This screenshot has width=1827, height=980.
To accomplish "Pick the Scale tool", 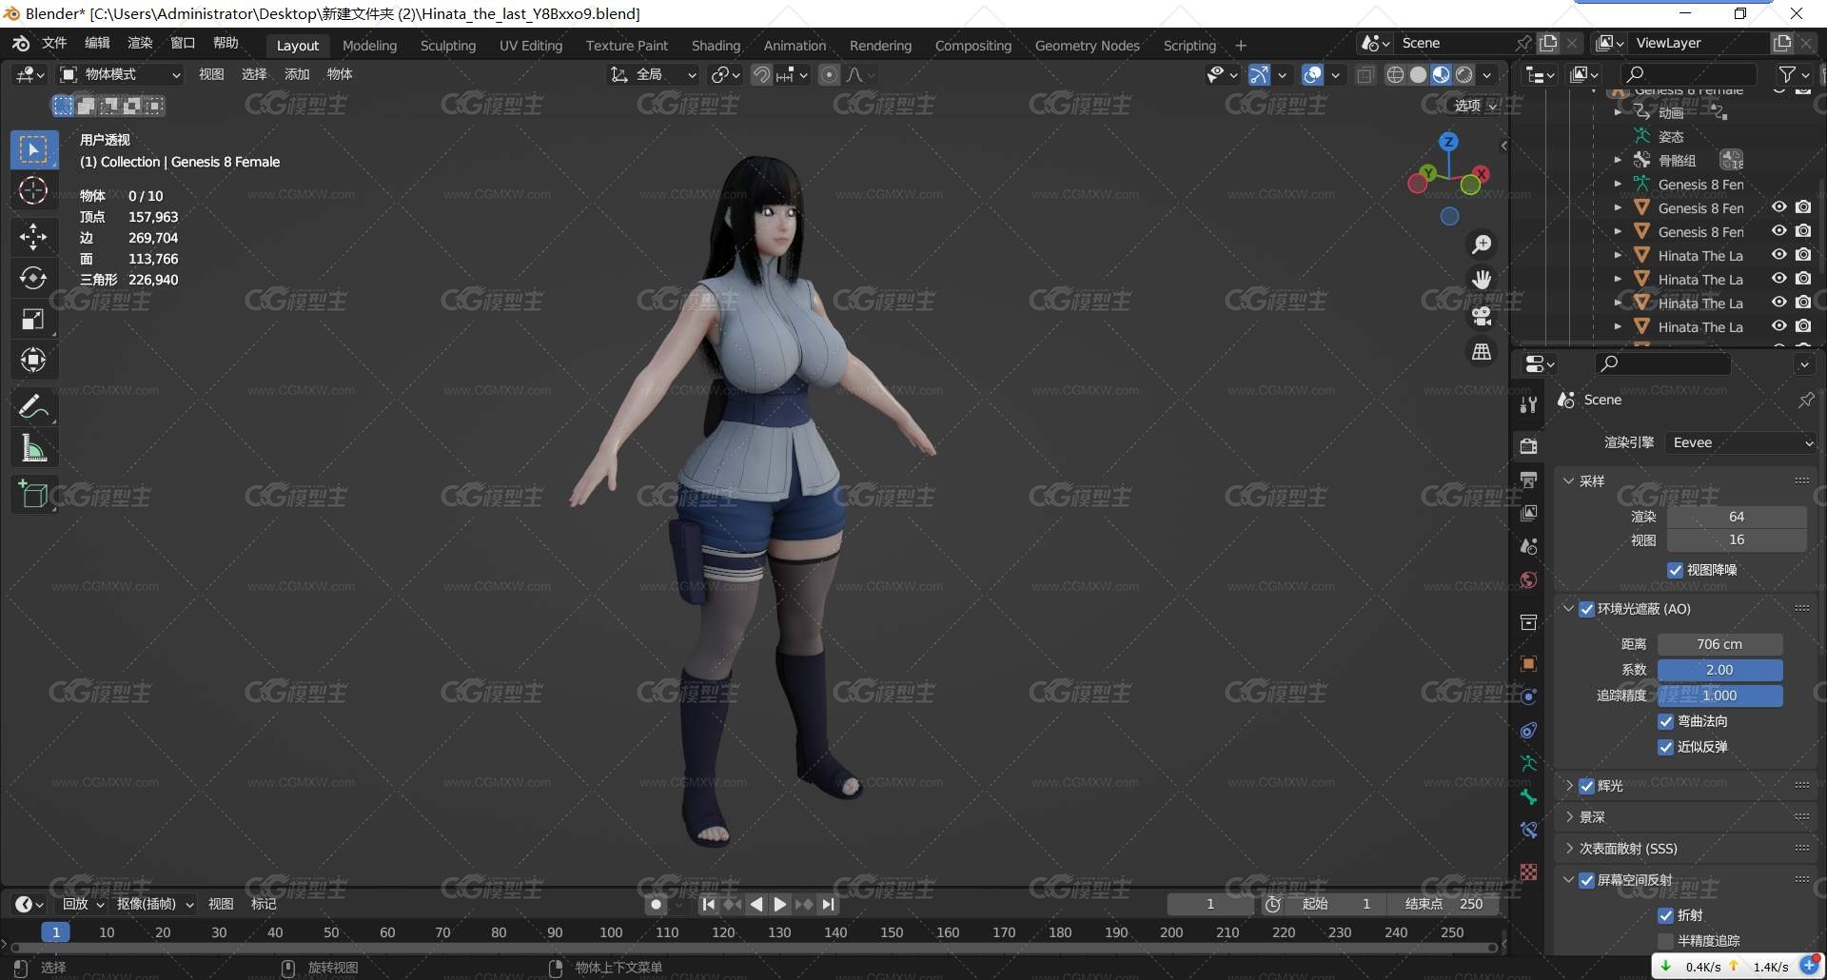I will pos(33,319).
